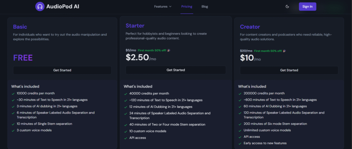Click the party emoji beside Starter's 50% off

[x=168, y=50]
